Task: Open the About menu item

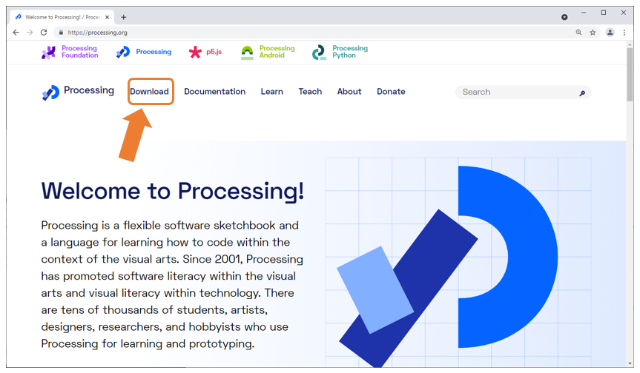Action: (x=349, y=92)
